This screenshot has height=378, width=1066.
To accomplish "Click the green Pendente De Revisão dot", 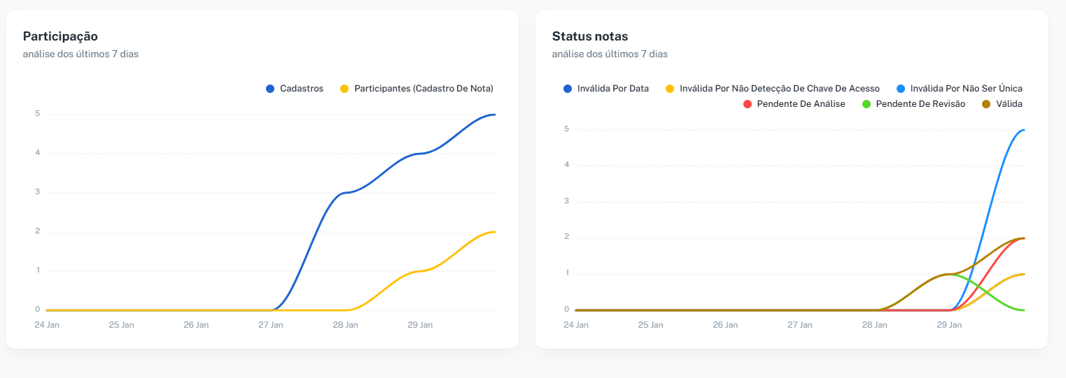I will (x=867, y=104).
